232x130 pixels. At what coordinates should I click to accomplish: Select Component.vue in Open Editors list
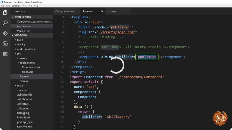[x=32, y=22]
